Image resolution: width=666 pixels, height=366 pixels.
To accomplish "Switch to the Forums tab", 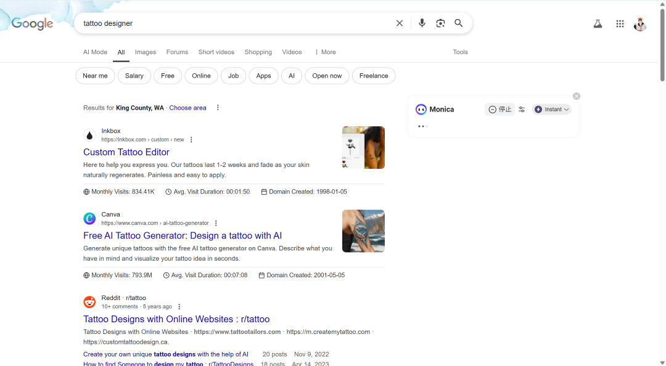I will (177, 52).
